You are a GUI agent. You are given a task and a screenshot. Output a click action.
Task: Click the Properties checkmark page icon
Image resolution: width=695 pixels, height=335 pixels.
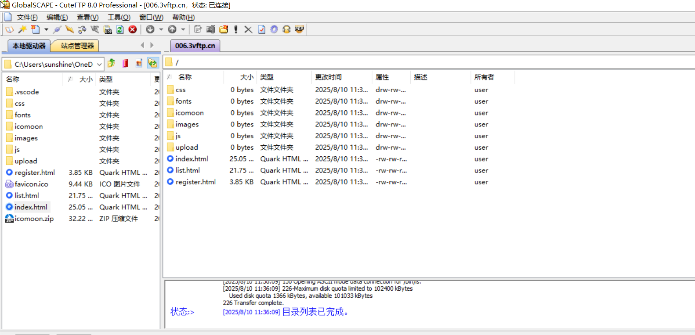click(x=261, y=29)
